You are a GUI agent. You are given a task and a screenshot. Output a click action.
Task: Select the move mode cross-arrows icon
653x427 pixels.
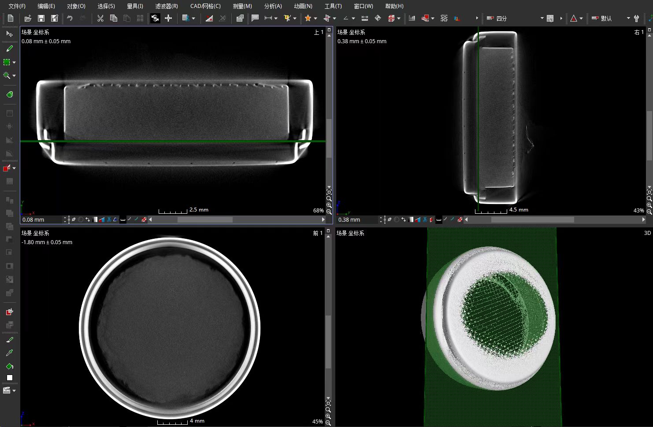pos(168,18)
